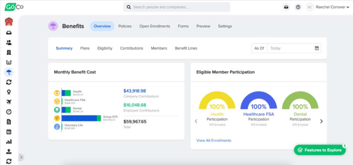Show next participation gauges
Viewport: 353px width, 165px height.
(x=321, y=121)
